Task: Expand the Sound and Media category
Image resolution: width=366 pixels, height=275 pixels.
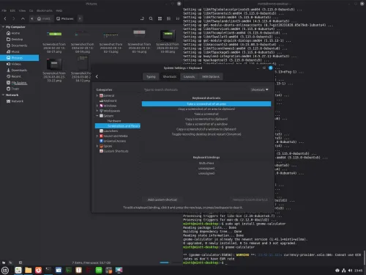Action: coord(97,136)
